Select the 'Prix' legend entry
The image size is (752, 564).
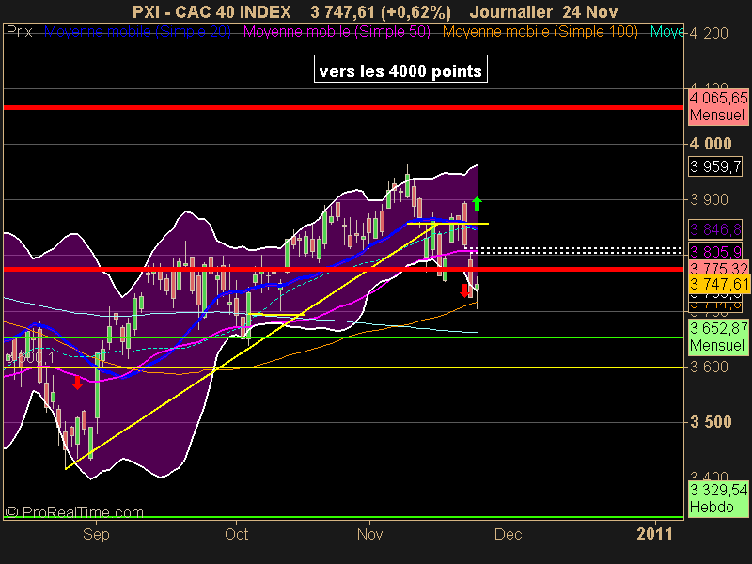[20, 32]
